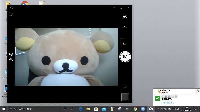The image size is (200, 112).
Task: Open volume control tray icon
Action: coord(166,109)
